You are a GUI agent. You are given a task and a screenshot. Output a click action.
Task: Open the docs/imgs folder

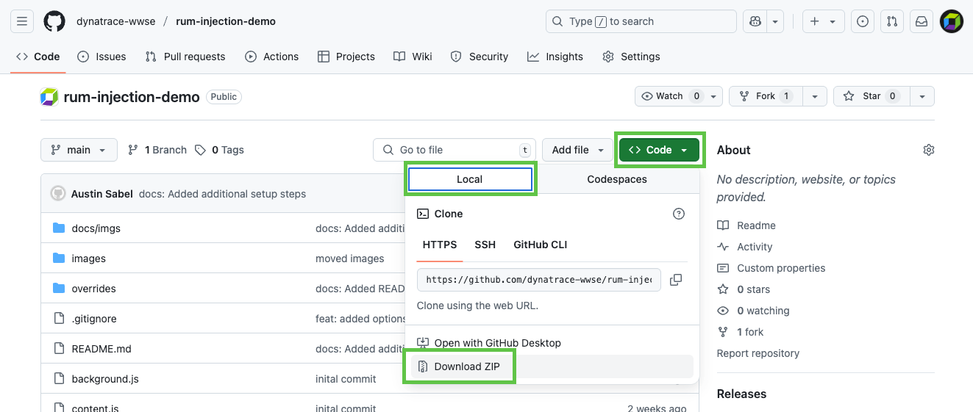coord(96,228)
